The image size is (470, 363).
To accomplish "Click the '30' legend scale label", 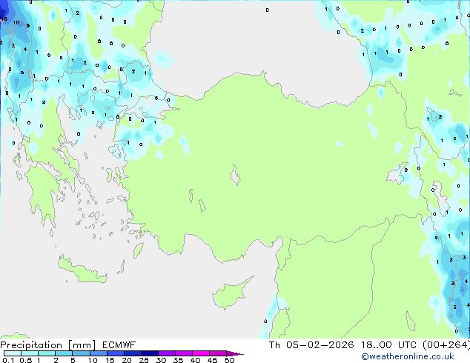I will click(x=161, y=360).
